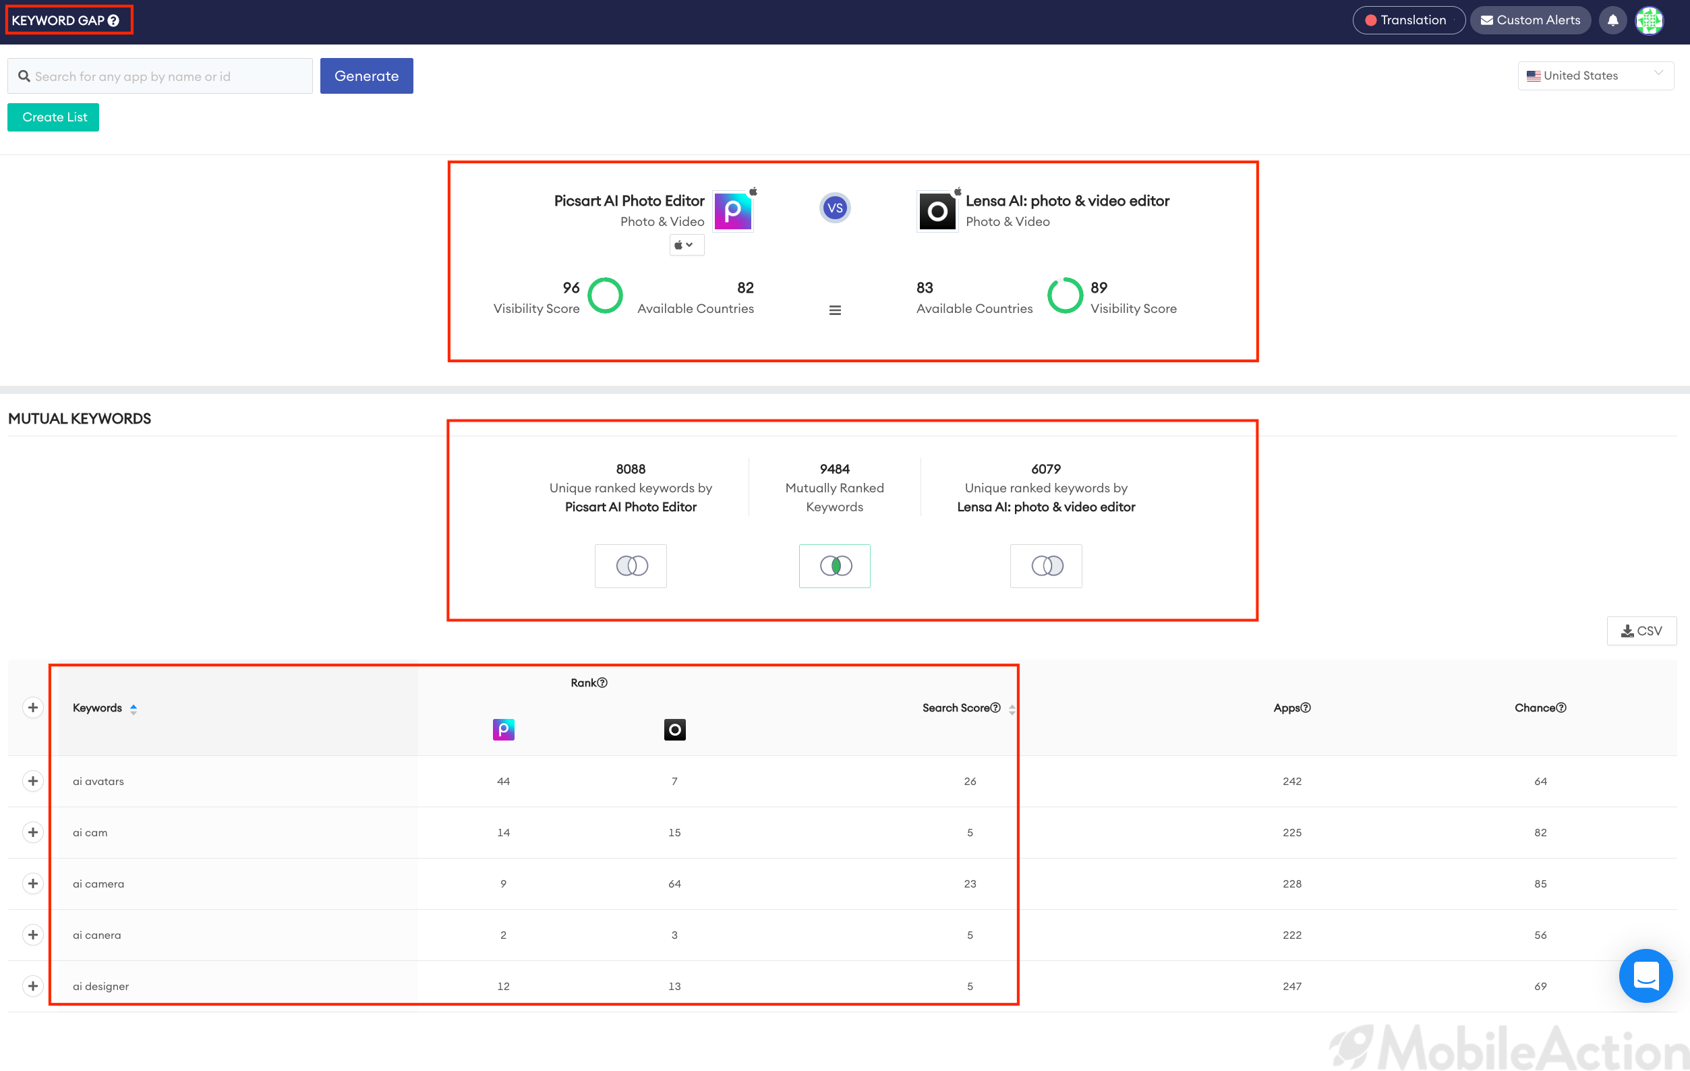Click the Chance value 85
Image resolution: width=1690 pixels, height=1071 pixels.
click(x=1540, y=884)
